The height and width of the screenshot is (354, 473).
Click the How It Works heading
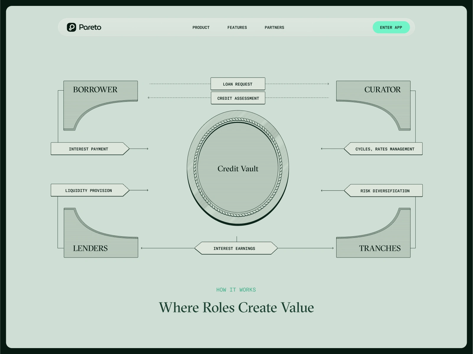tap(236, 290)
